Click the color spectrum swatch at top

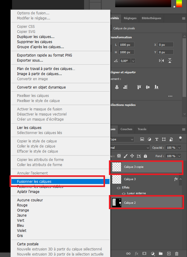(179, 4)
